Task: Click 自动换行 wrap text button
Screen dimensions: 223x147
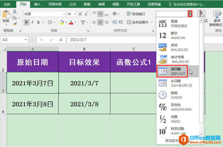Action: [x=136, y=14]
